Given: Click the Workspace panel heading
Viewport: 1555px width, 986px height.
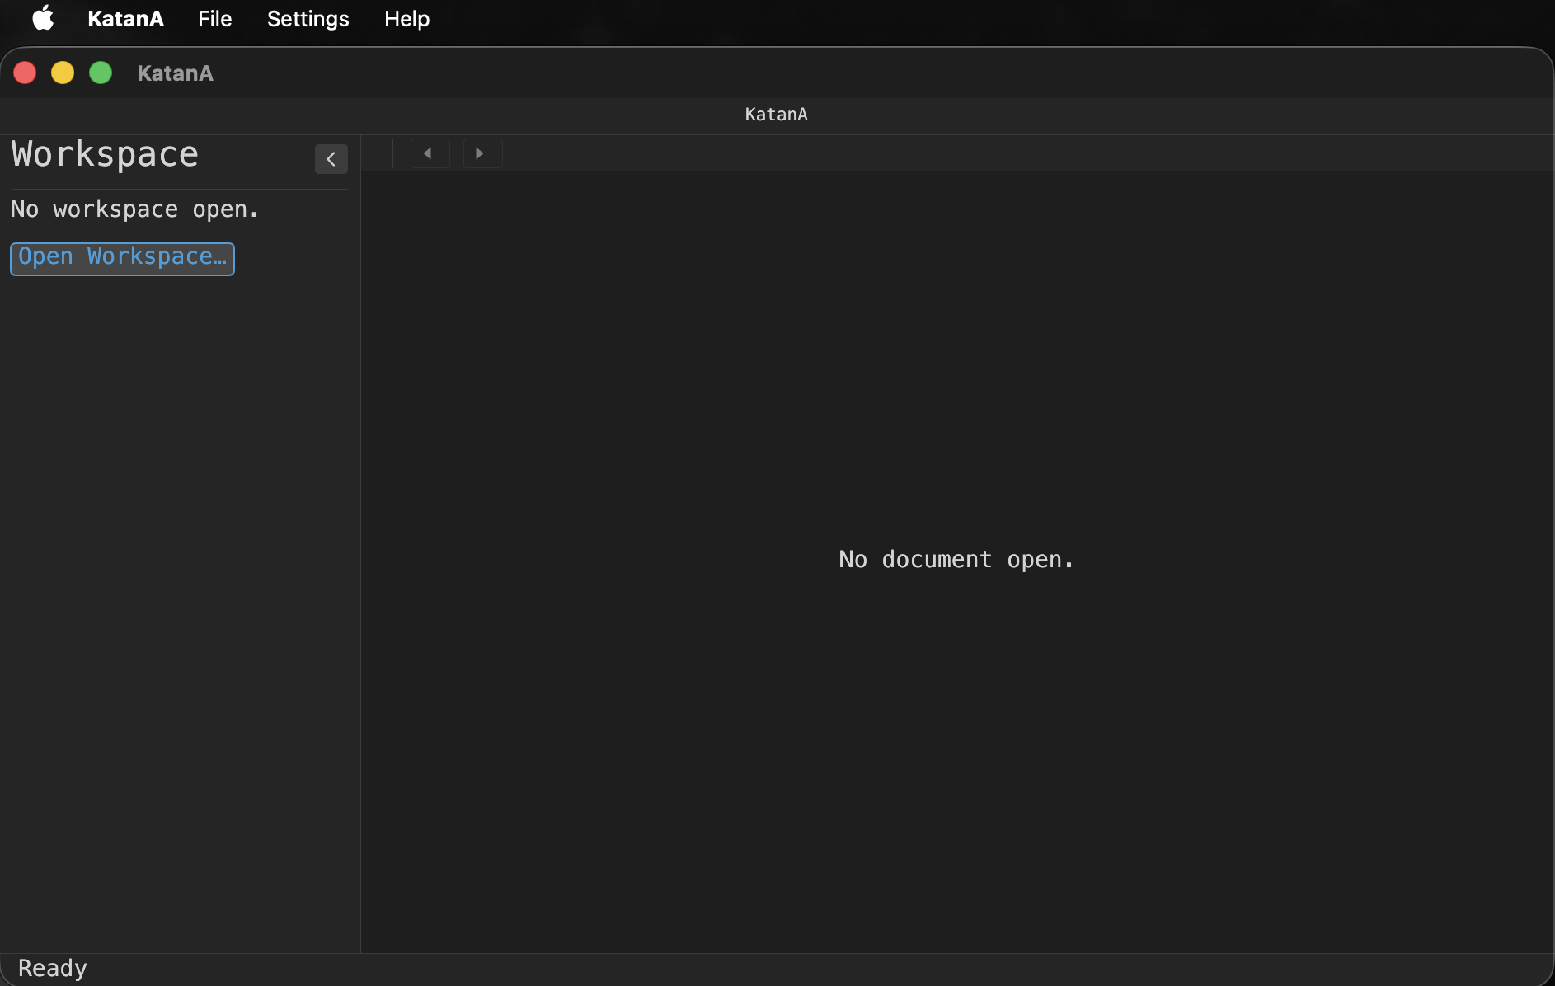Looking at the screenshot, I should click(x=104, y=154).
